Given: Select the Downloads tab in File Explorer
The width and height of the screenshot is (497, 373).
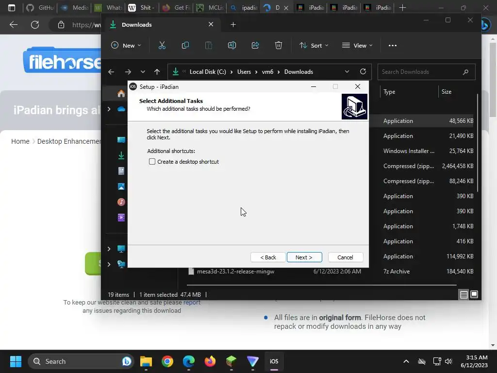Looking at the screenshot, I should (x=161, y=25).
